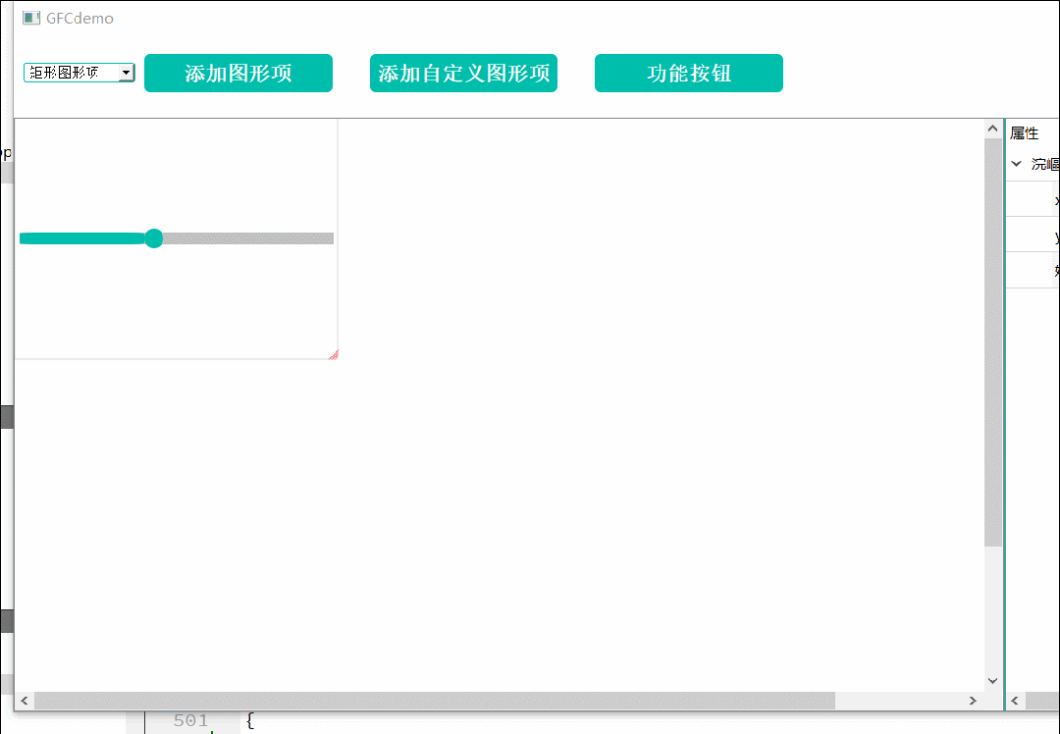Click the canvas horizontal scrollbar right arrow
Image resolution: width=1060 pixels, height=734 pixels.
point(973,701)
